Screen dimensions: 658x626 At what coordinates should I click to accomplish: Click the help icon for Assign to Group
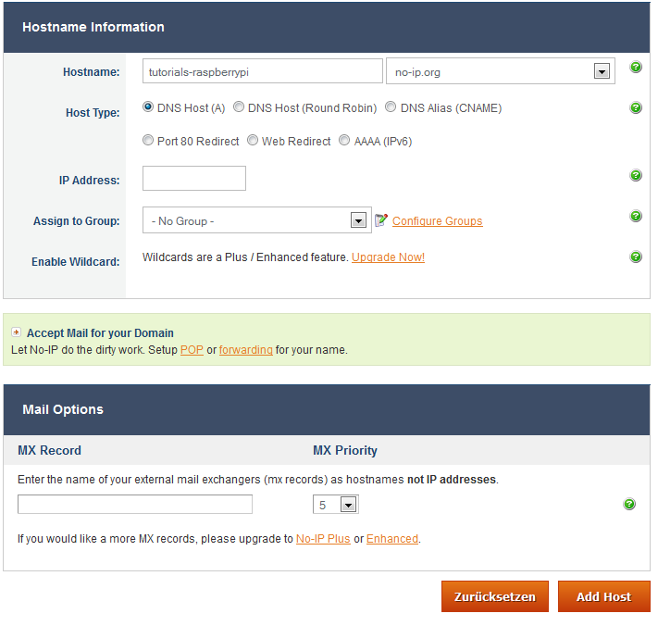pos(636,216)
